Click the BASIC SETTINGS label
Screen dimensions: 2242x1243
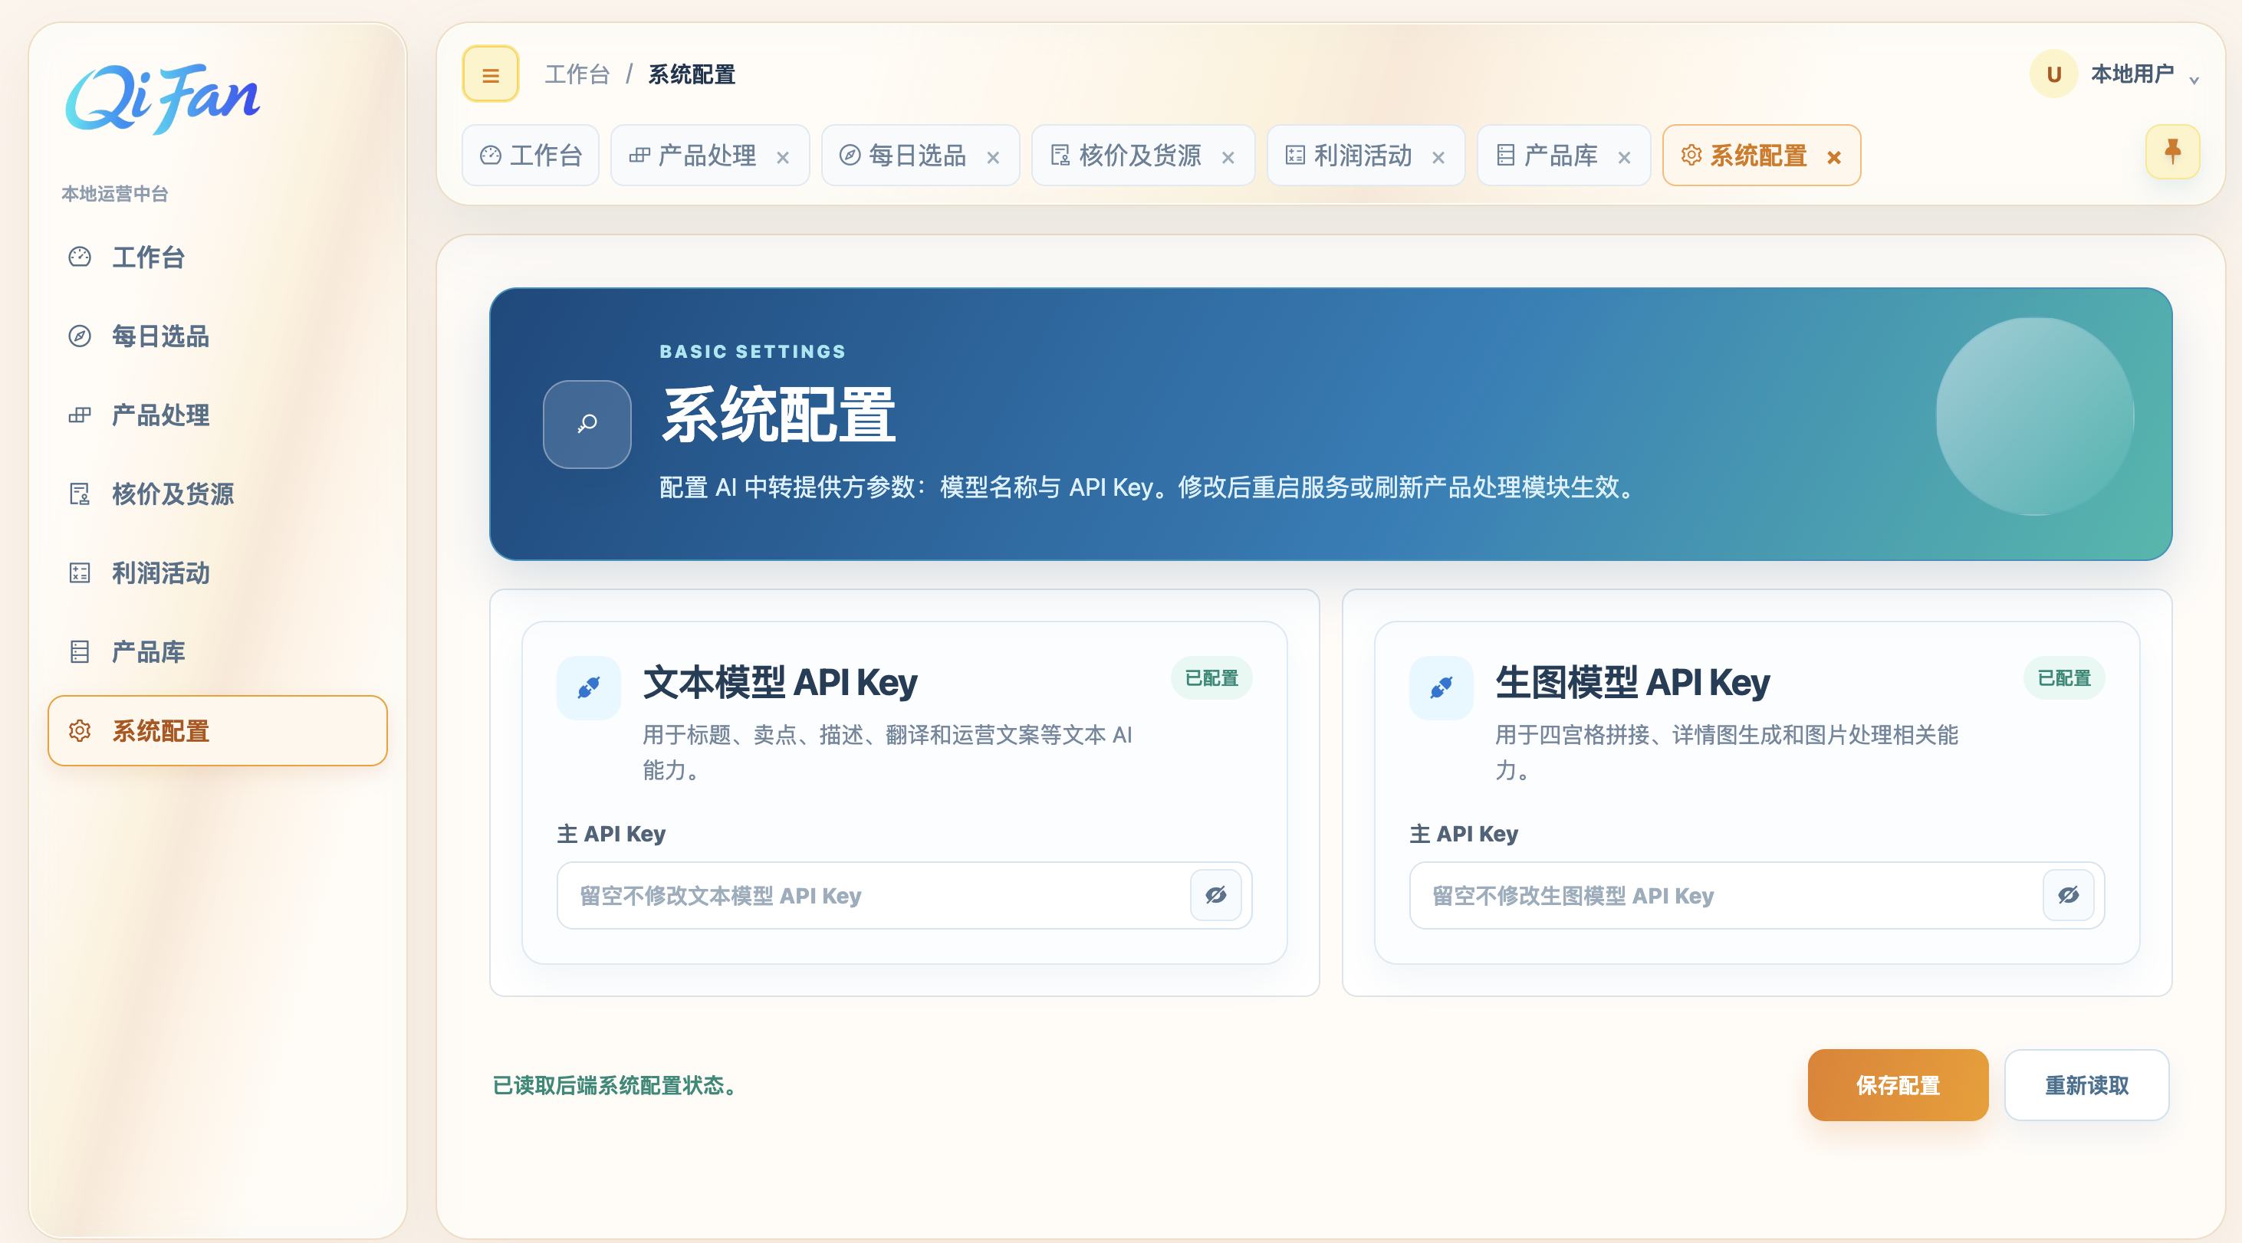point(753,352)
